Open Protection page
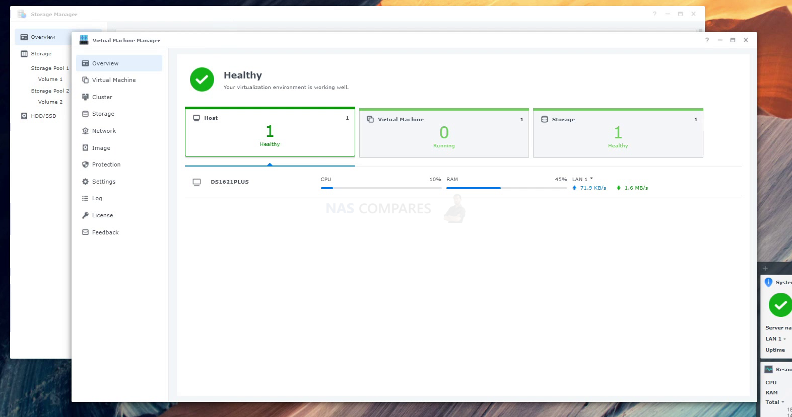The width and height of the screenshot is (792, 417). point(119,164)
